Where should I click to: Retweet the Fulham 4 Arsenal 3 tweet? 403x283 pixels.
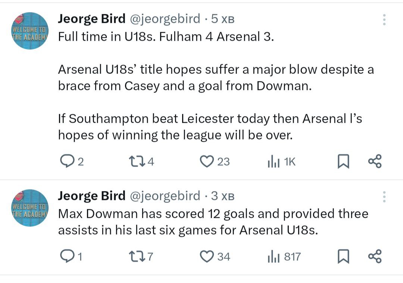134,161
